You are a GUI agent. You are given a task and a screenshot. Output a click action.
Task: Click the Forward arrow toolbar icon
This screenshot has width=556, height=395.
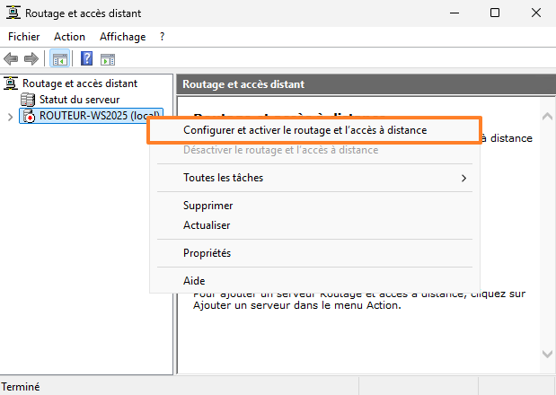[x=31, y=59]
